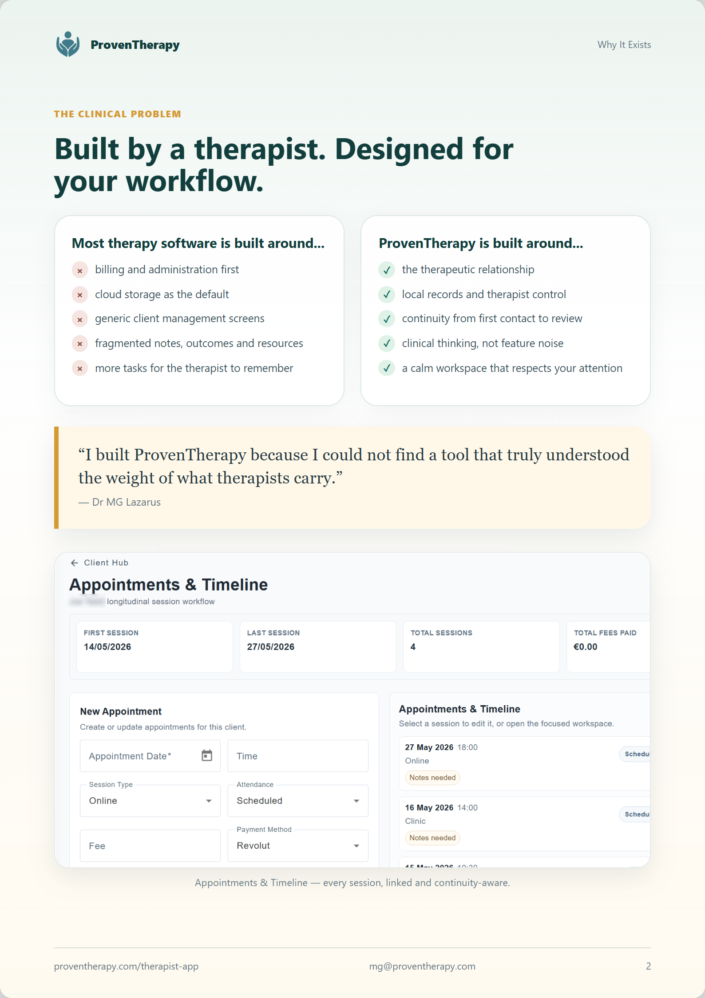Click the checkmark beside the therapeutic relationship
The height and width of the screenshot is (998, 705).
[387, 270]
